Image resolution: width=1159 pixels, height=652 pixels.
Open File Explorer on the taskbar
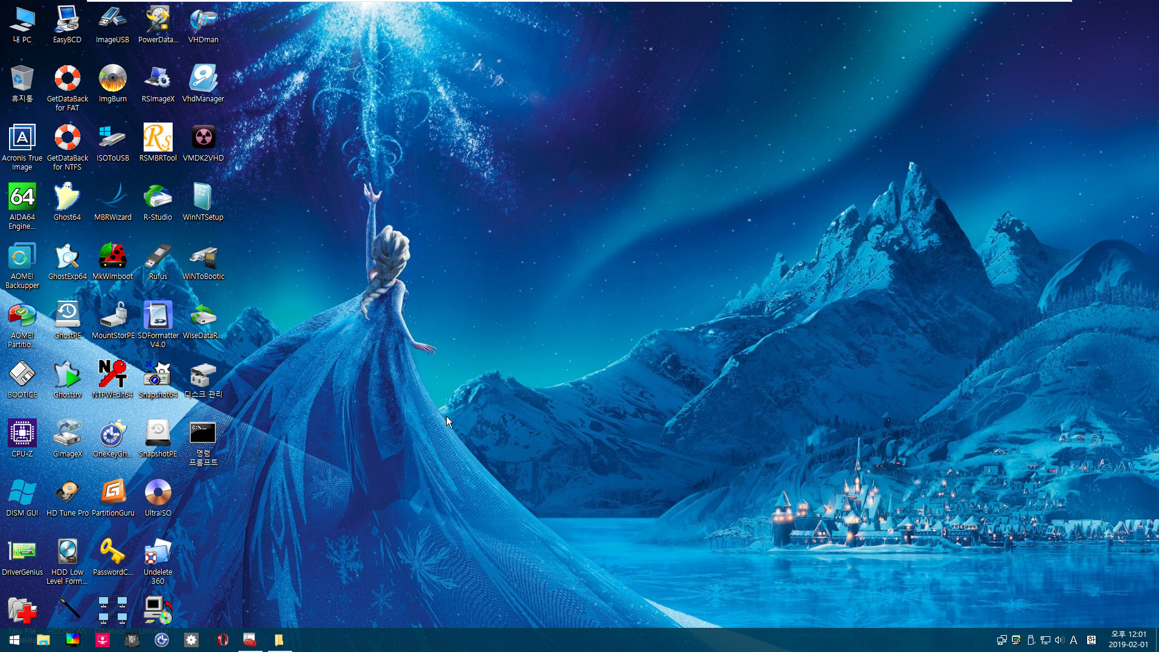coord(43,640)
